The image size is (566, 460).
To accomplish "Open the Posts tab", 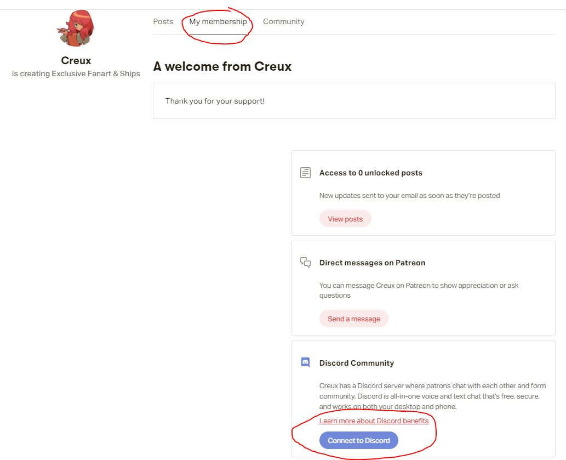I will (x=163, y=22).
